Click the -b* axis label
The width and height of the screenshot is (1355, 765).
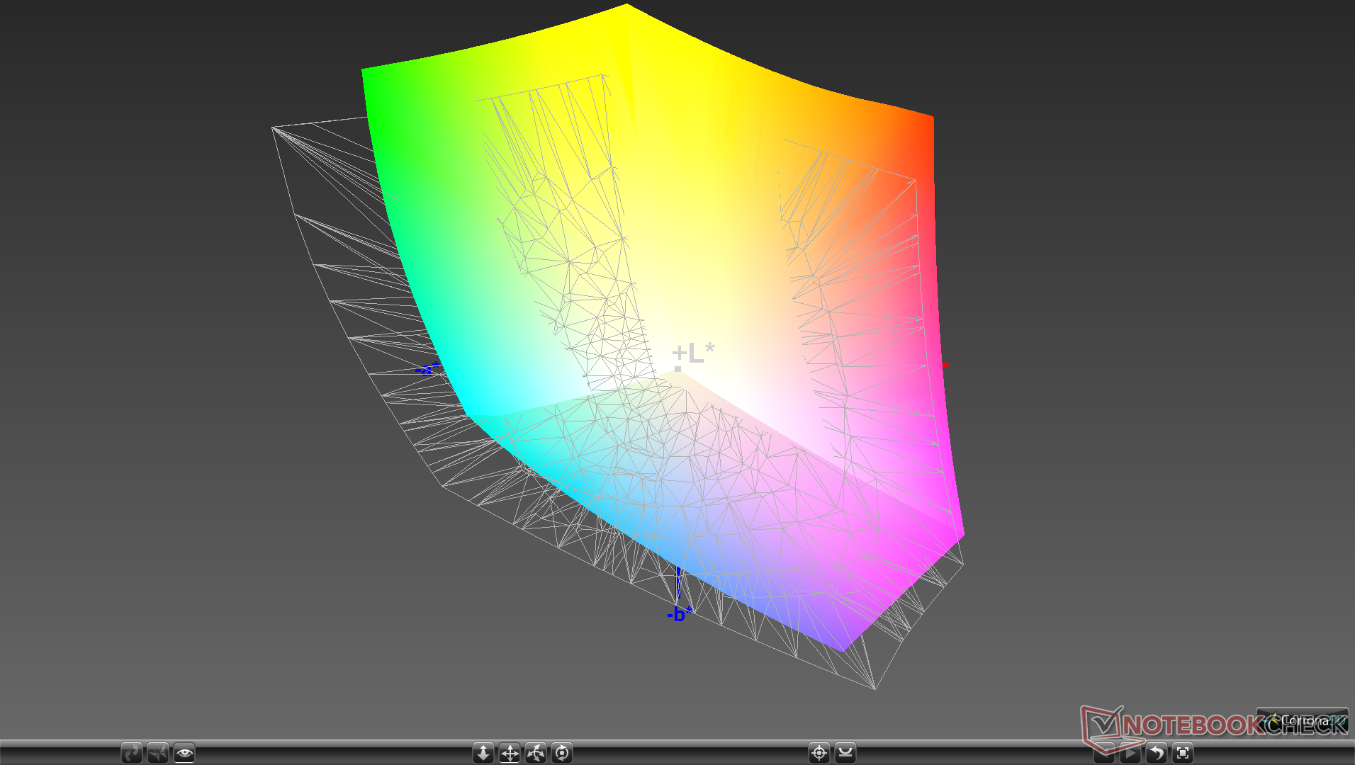click(x=679, y=613)
